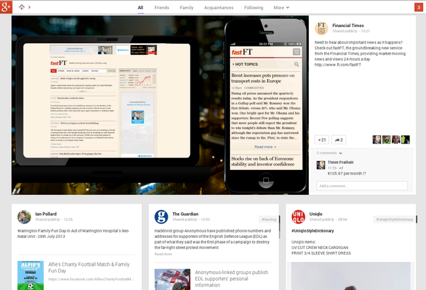Select the All tab
The image size is (426, 290).
(140, 8)
